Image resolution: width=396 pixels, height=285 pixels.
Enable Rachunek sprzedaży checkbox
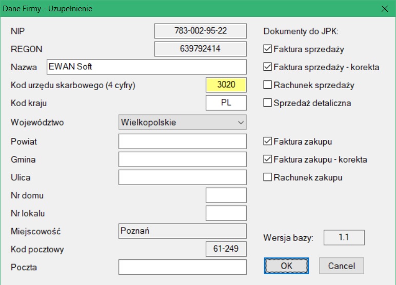pyautogui.click(x=267, y=85)
